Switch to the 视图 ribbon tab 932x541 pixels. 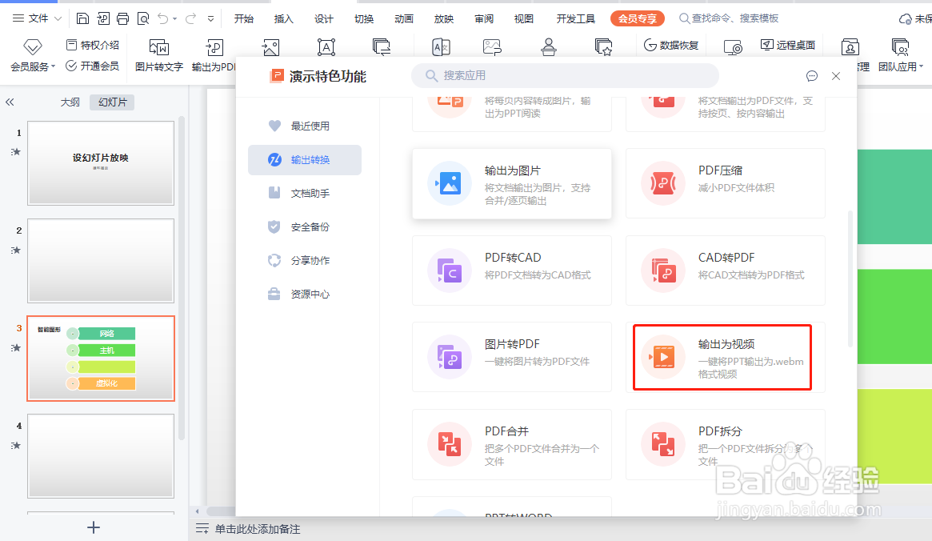(524, 19)
